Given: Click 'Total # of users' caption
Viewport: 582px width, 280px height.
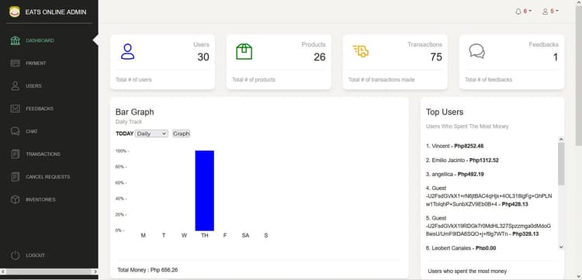Looking at the screenshot, I should [134, 80].
